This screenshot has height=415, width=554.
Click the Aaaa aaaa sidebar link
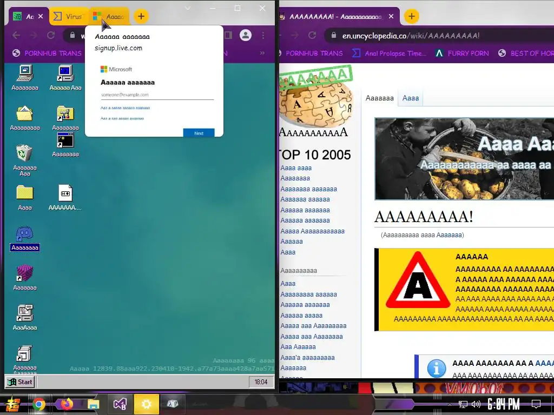(296, 168)
